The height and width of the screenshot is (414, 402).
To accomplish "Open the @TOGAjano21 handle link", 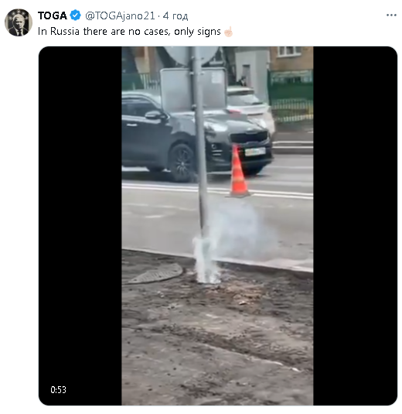I will (x=120, y=15).
